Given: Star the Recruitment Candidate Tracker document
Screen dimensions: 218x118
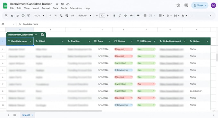Looking at the screenshot, I should [x=57, y=4].
